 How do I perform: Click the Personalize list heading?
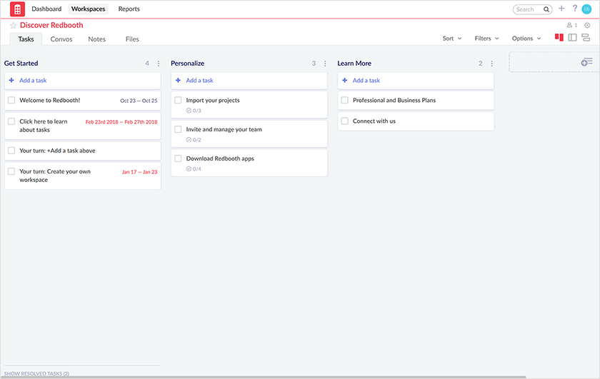[187, 64]
